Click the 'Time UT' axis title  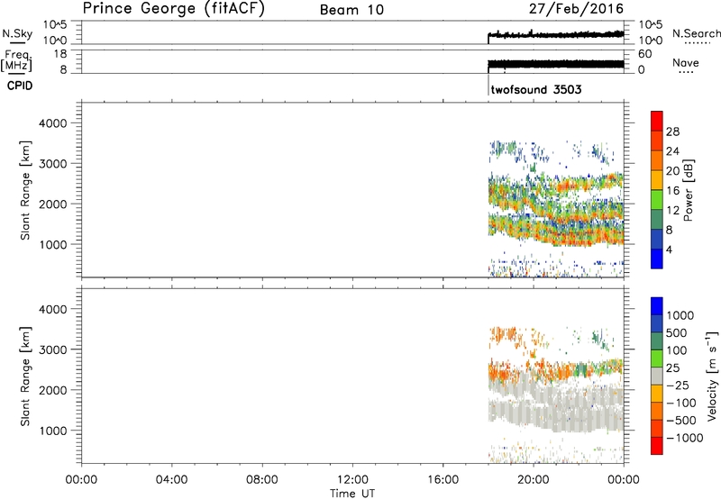[x=352, y=493]
